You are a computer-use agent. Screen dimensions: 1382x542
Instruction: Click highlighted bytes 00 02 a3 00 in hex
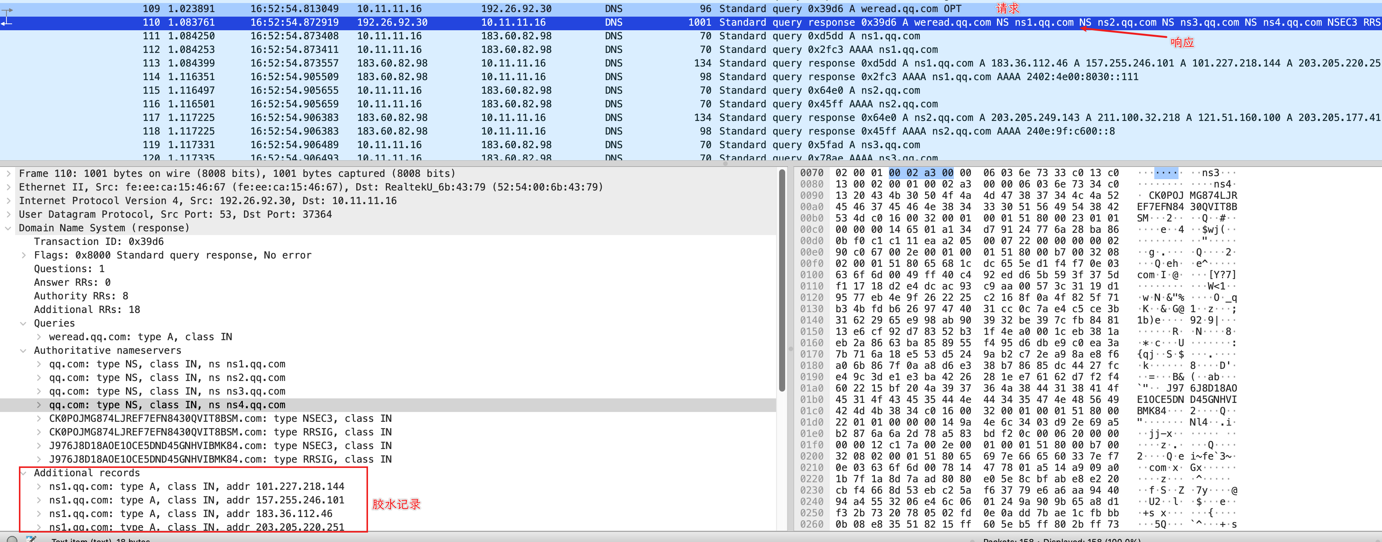pyautogui.click(x=921, y=173)
